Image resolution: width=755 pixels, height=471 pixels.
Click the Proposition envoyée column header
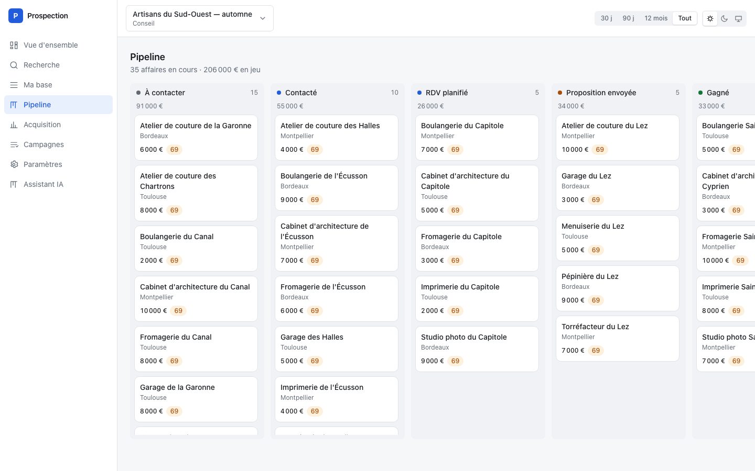tap(619, 93)
